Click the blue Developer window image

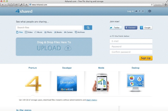pyautogui.click(x=67, y=83)
